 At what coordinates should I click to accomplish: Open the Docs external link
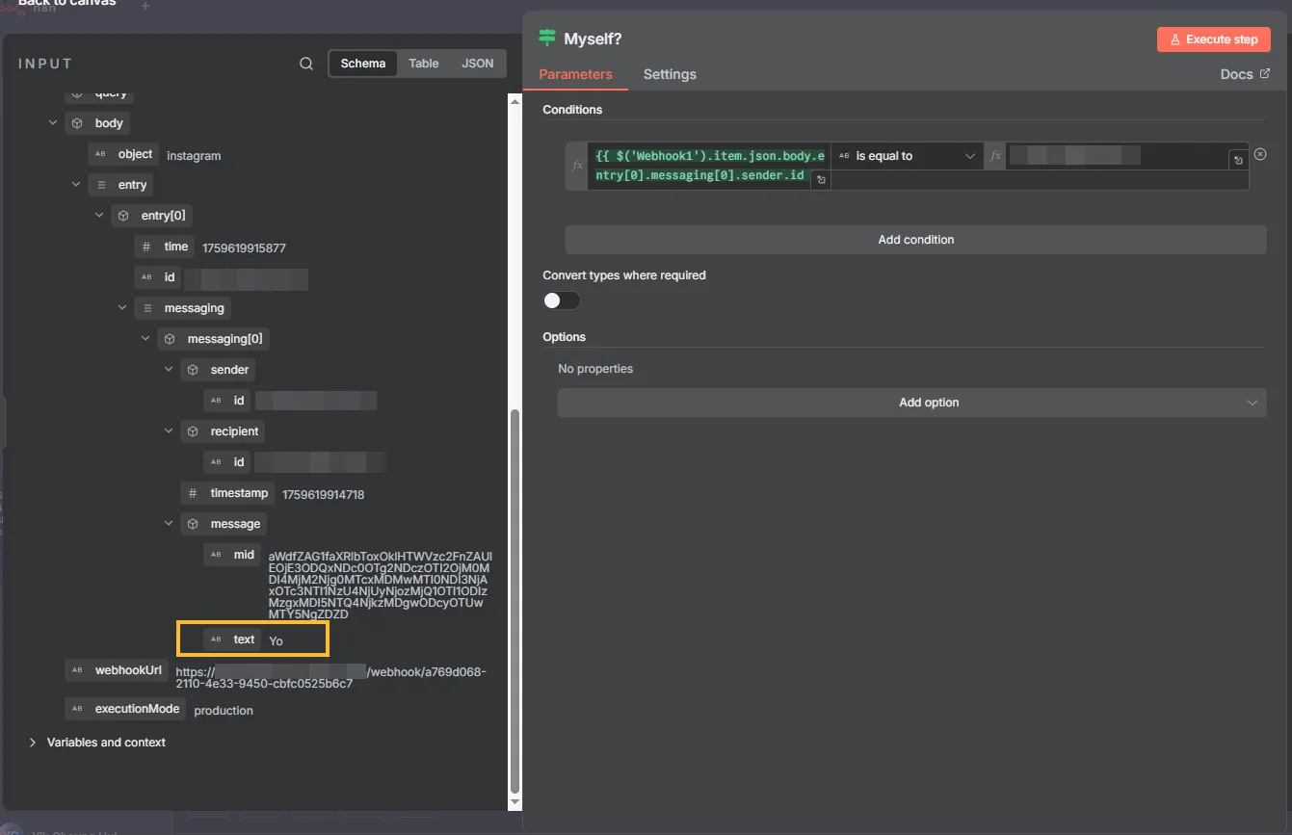tap(1244, 74)
